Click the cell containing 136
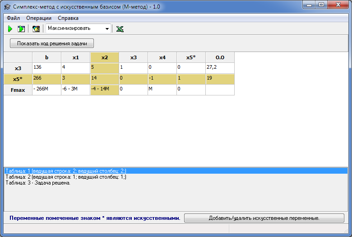This screenshot has height=237, width=352. (46, 68)
